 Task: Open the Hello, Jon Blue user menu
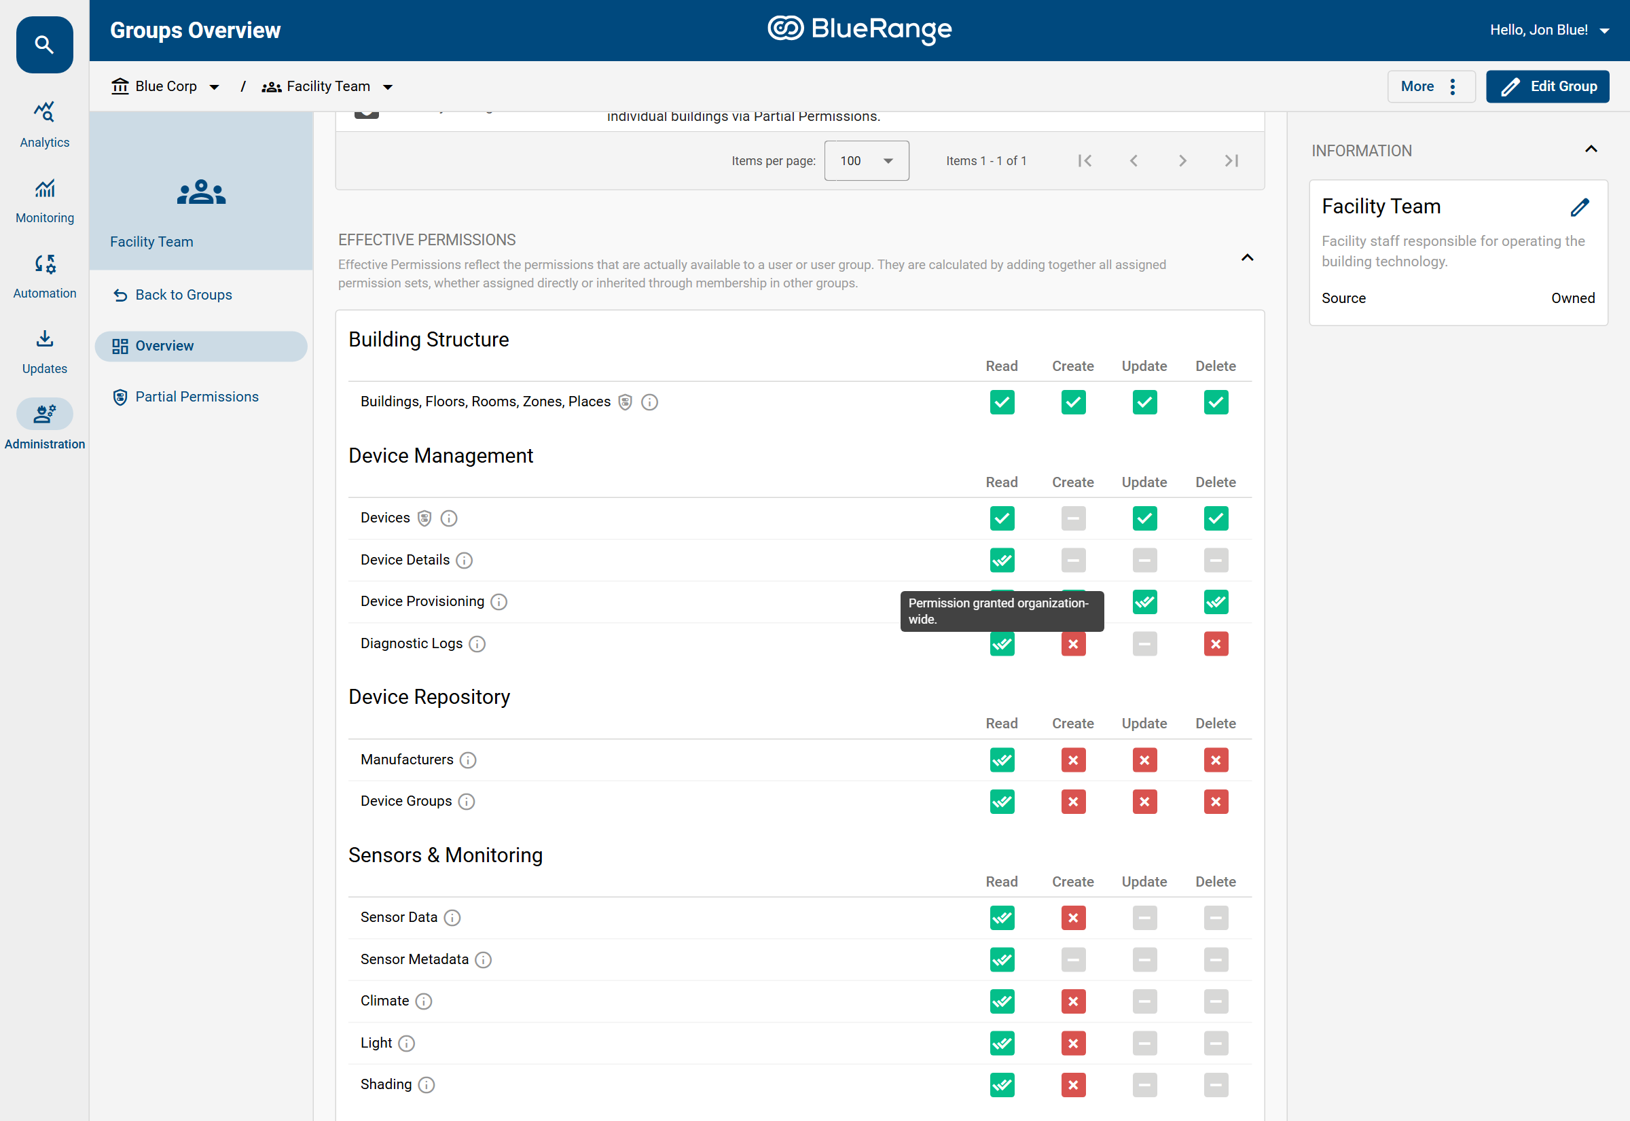[1548, 30]
